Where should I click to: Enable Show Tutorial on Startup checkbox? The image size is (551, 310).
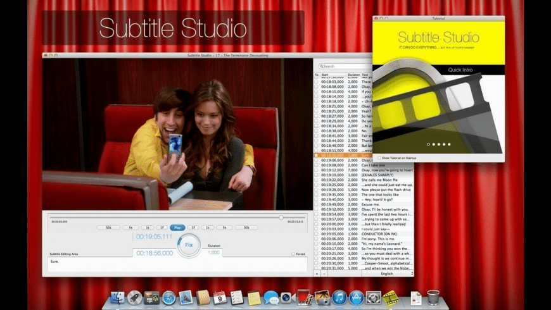point(379,158)
